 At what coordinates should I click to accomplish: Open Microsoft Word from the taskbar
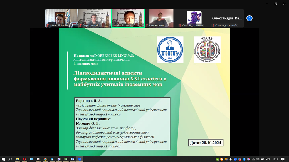[x=73, y=159]
